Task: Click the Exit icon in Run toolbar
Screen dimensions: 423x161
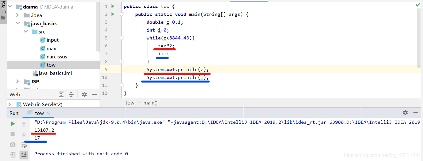Action: coord(13,155)
